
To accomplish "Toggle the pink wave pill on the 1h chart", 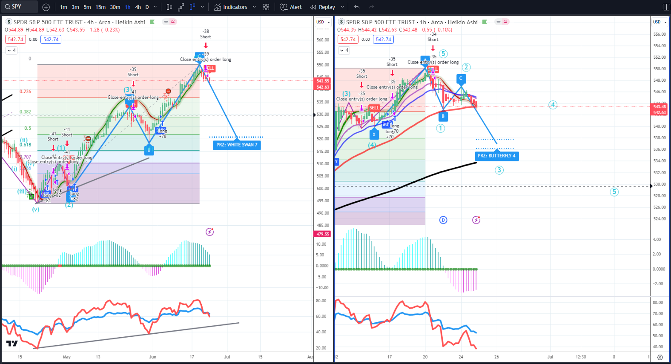I will (505, 22).
